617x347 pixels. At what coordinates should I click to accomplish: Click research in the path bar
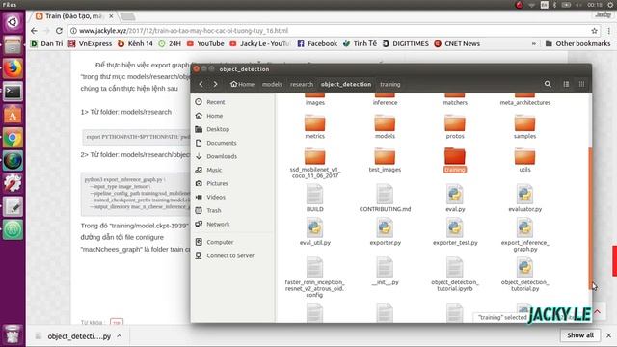pos(302,84)
